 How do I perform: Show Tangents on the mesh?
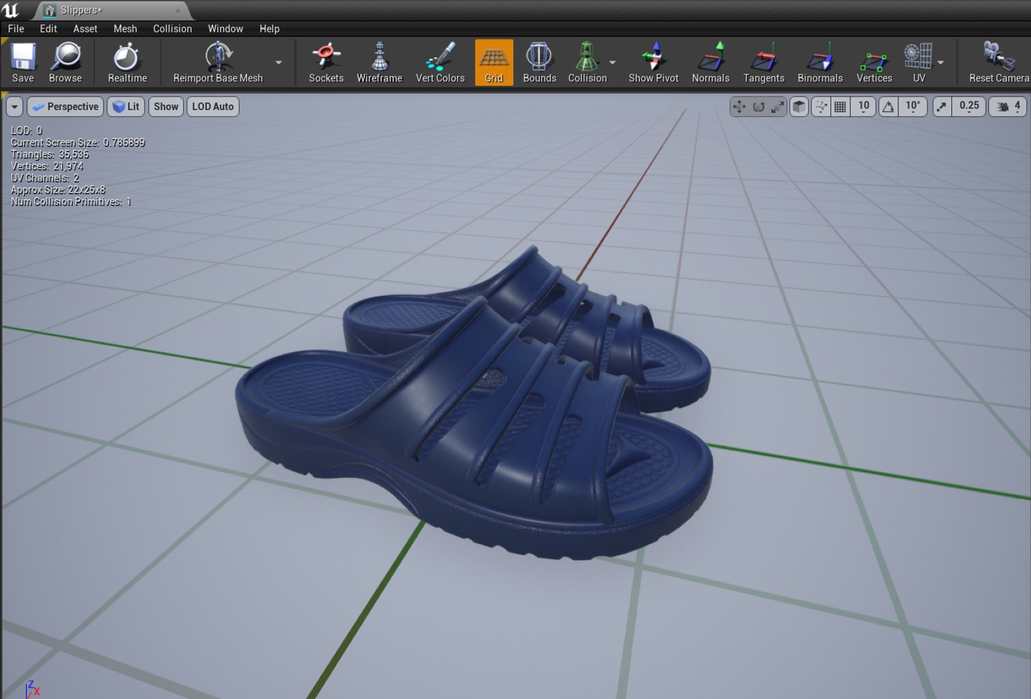click(764, 63)
